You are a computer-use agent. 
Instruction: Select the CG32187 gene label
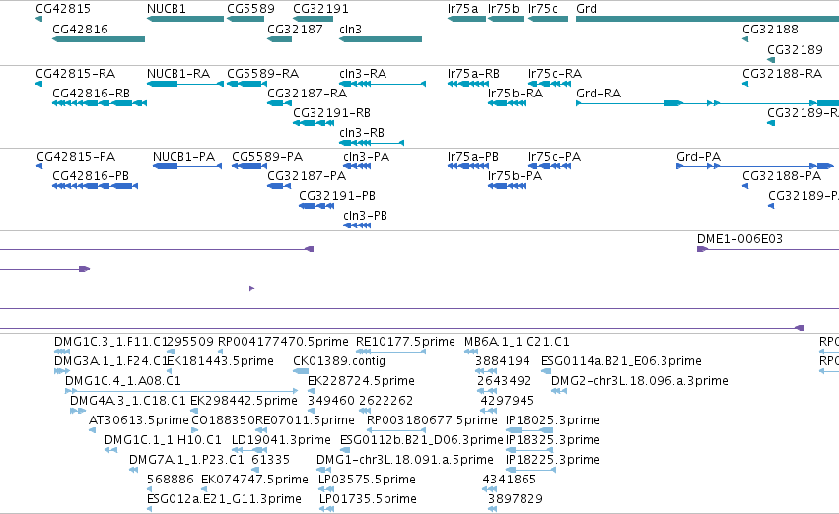click(295, 29)
